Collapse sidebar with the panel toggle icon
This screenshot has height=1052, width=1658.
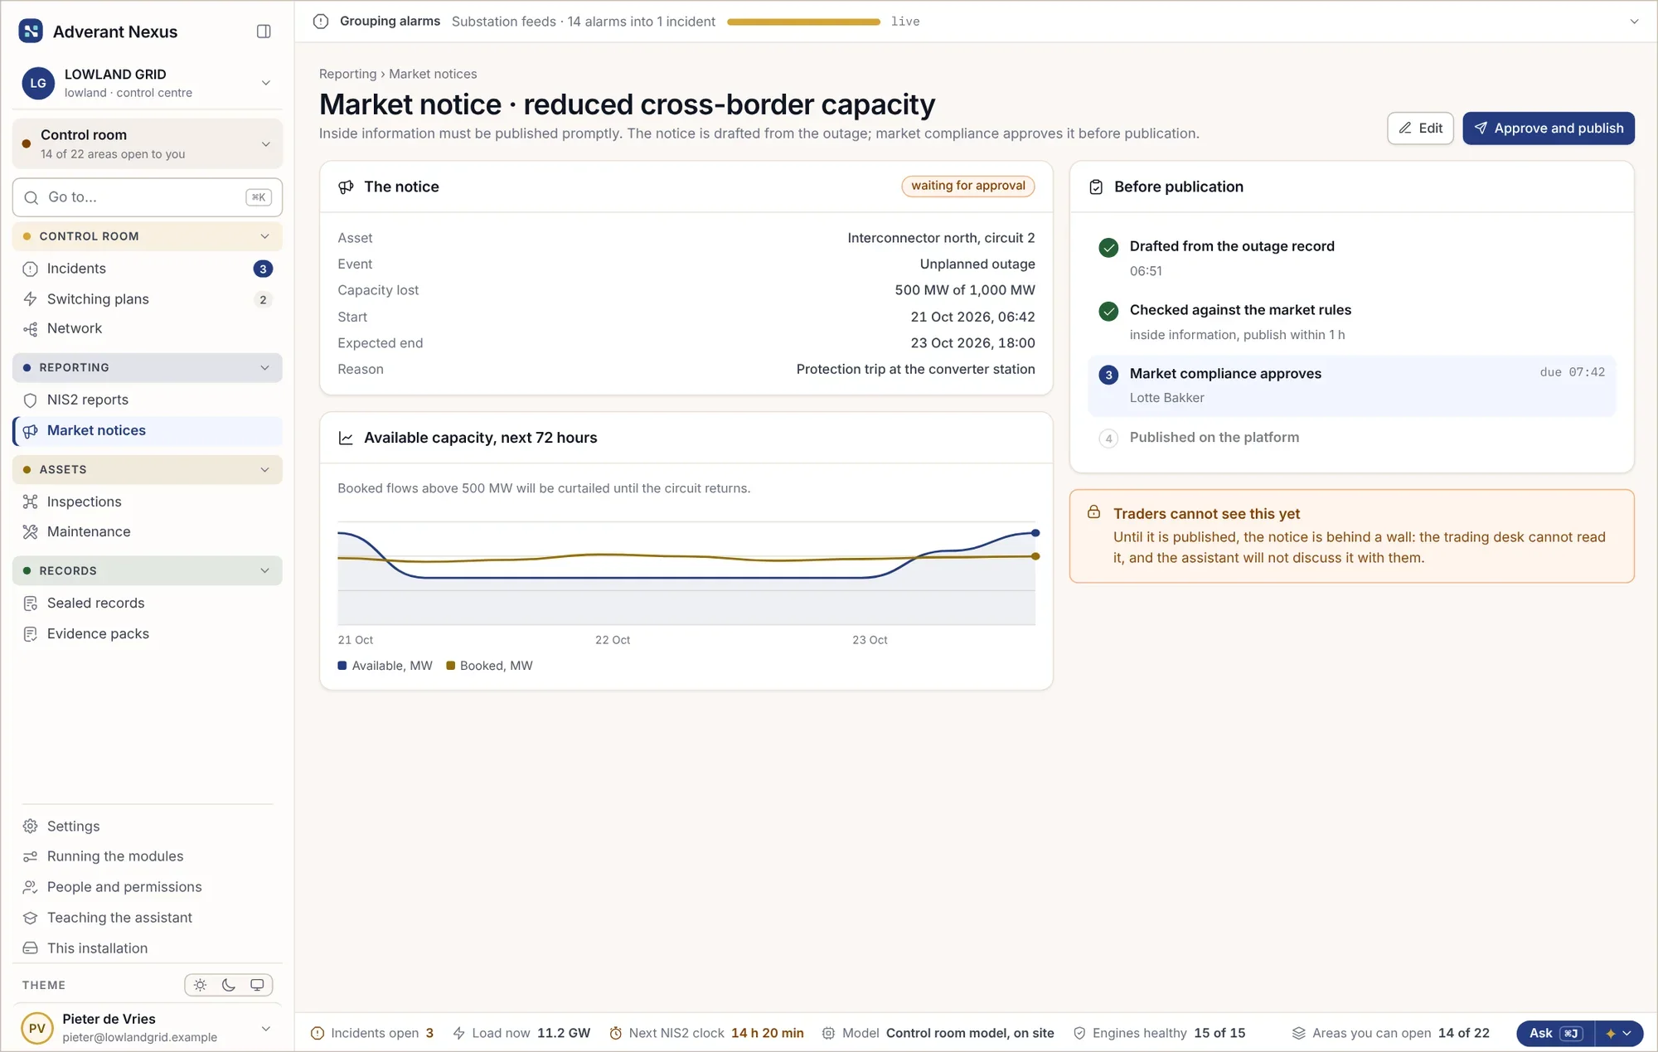pyautogui.click(x=264, y=32)
